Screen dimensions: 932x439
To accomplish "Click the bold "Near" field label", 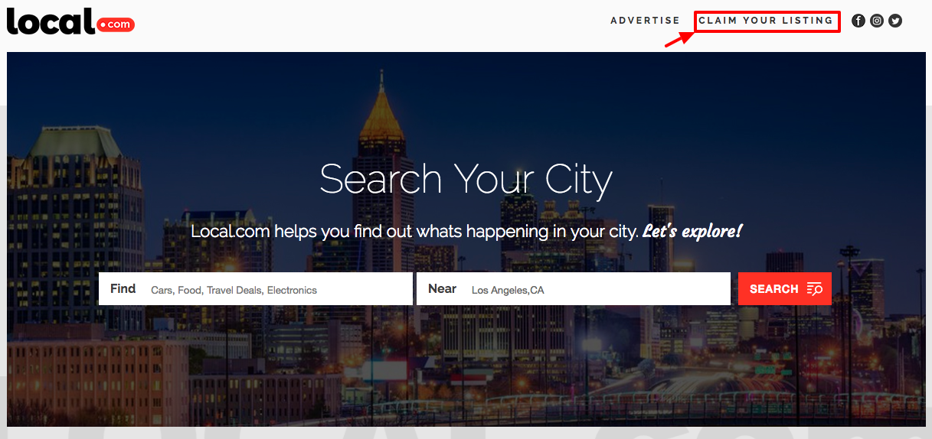I will click(442, 288).
